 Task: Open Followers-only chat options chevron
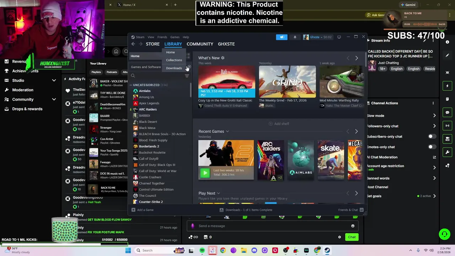tap(434, 126)
